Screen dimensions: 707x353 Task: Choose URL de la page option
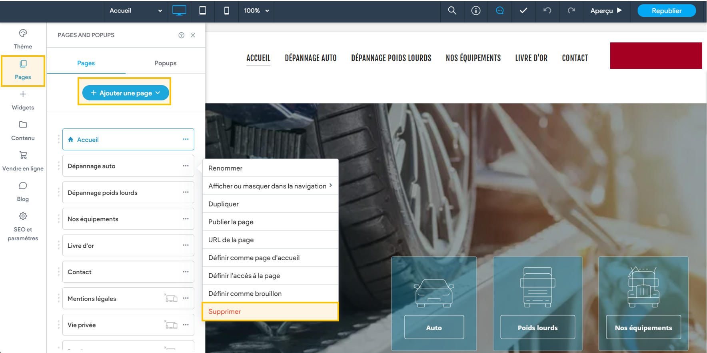point(270,240)
